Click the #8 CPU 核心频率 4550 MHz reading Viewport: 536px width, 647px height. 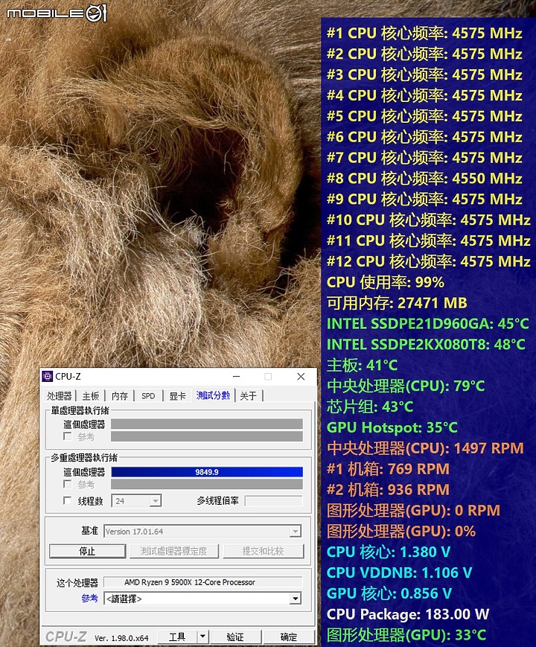[x=424, y=178]
